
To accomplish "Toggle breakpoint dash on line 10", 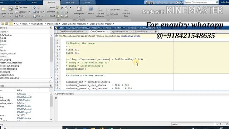I will tap(59, 69).
